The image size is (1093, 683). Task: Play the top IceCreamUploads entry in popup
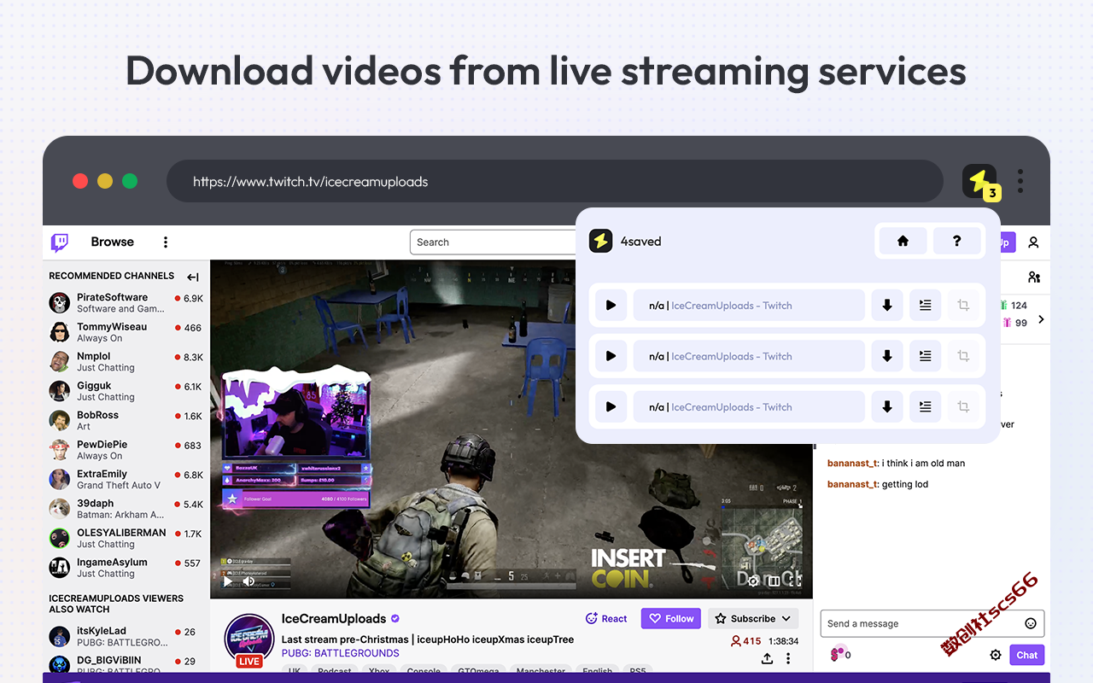[x=611, y=305]
